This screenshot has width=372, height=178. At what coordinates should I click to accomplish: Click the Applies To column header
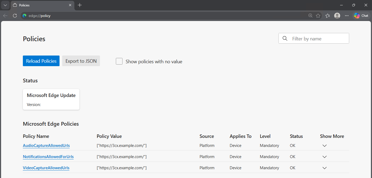tap(240, 136)
